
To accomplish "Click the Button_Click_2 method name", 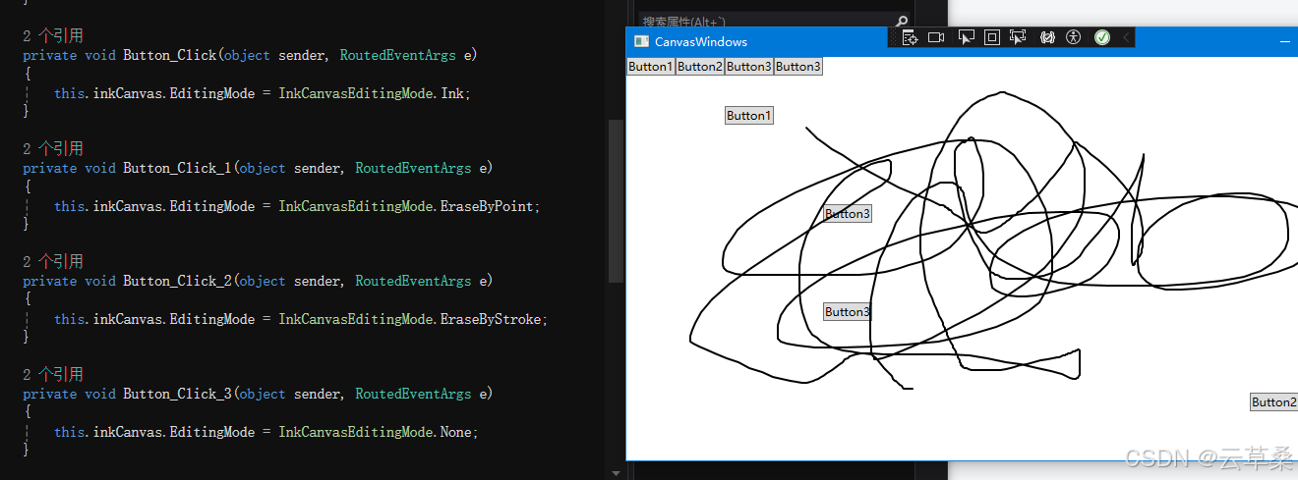I will [177, 281].
